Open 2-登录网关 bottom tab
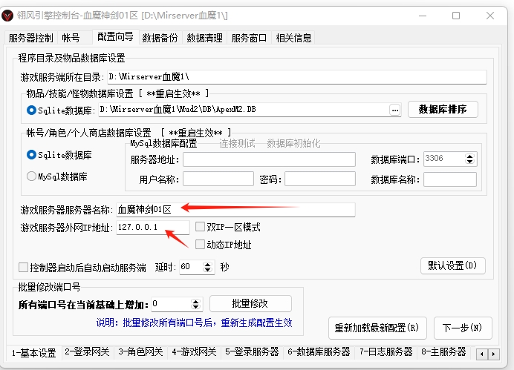This screenshot has width=514, height=370. coord(86,351)
